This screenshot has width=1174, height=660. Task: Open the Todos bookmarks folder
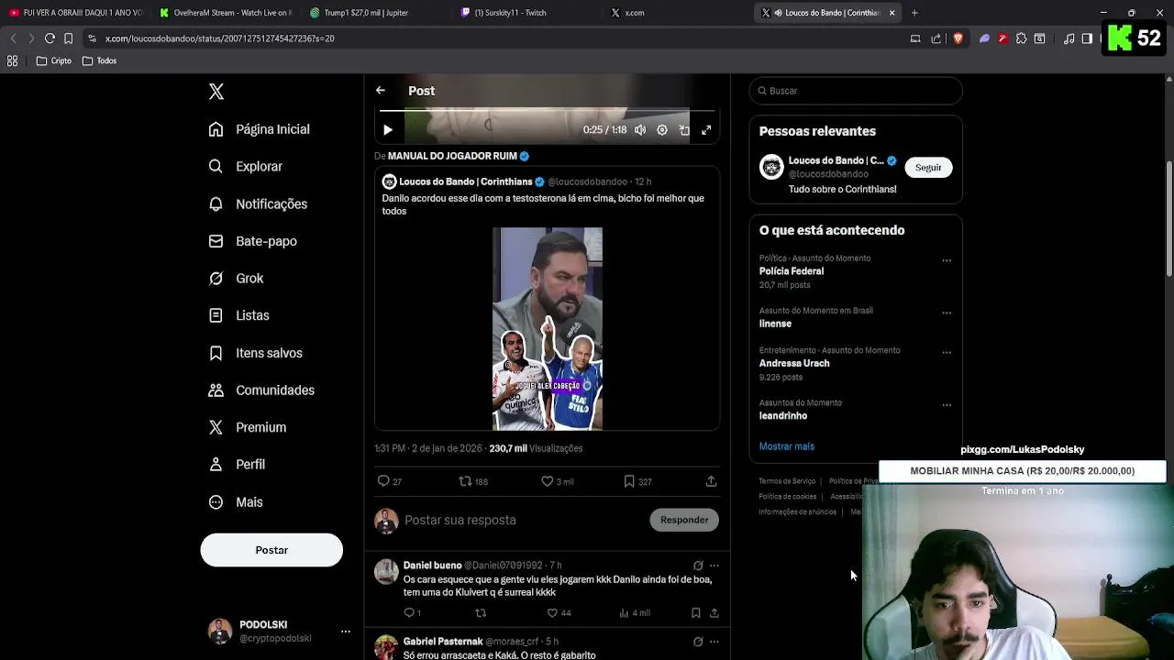click(99, 60)
